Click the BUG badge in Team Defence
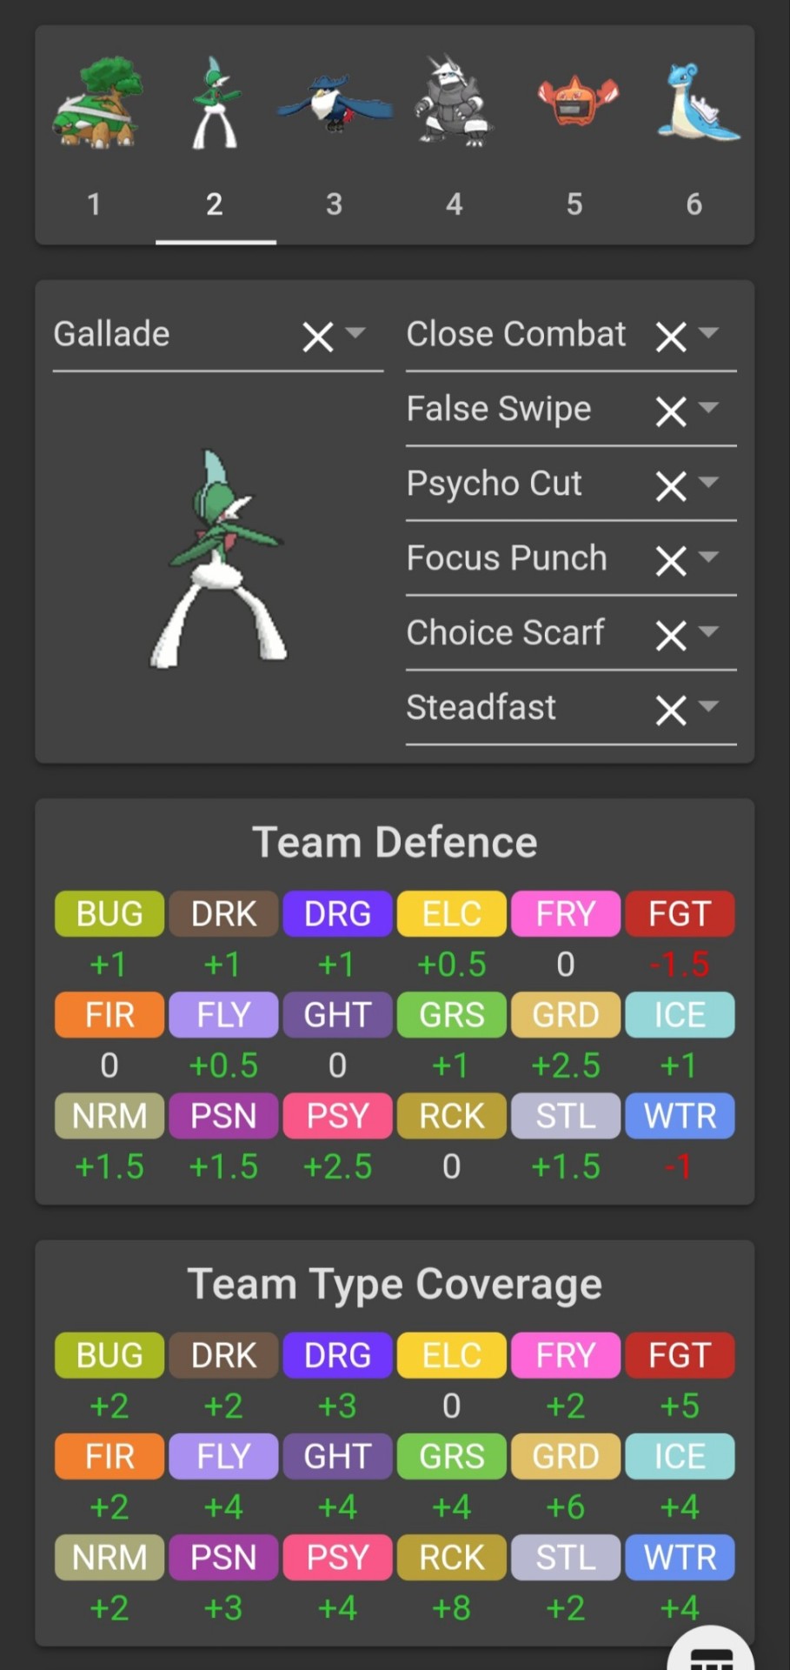Viewport: 790px width, 1670px height. point(110,914)
